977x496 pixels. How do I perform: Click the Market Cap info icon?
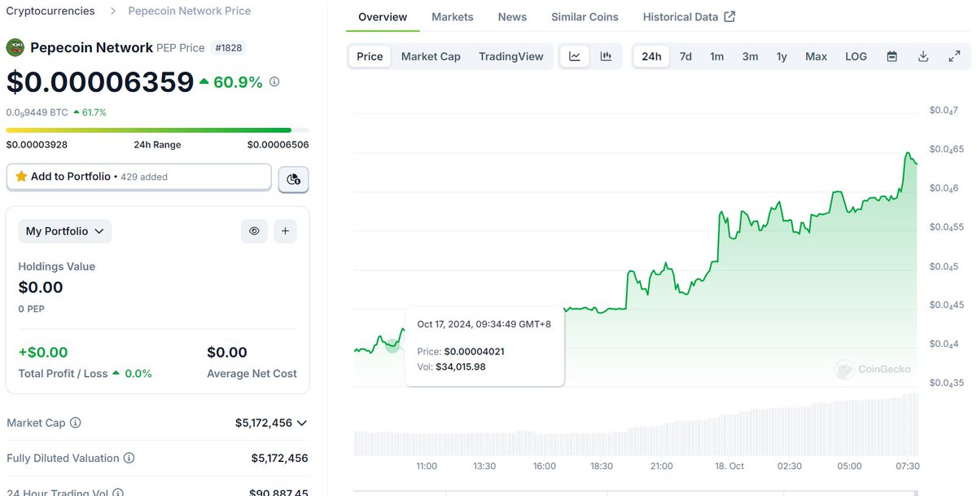click(76, 423)
